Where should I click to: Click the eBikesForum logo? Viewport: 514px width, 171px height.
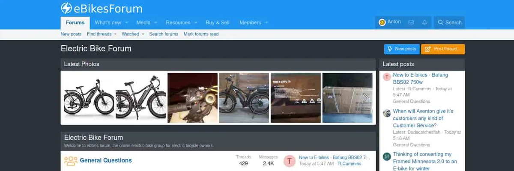pos(102,9)
